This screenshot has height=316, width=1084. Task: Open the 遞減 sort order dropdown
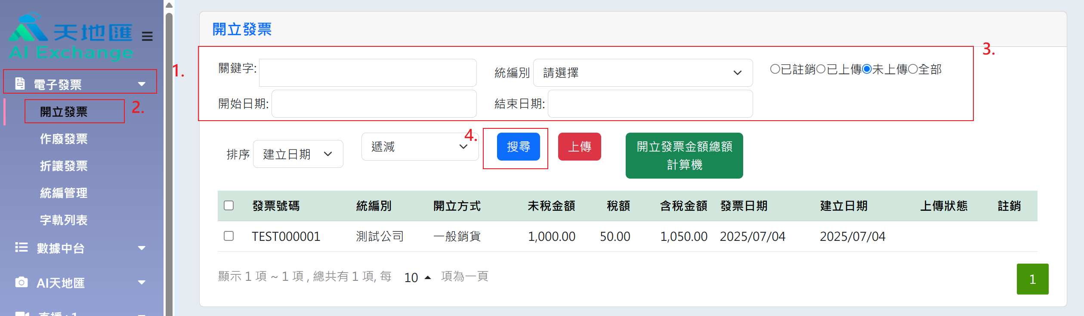point(420,147)
